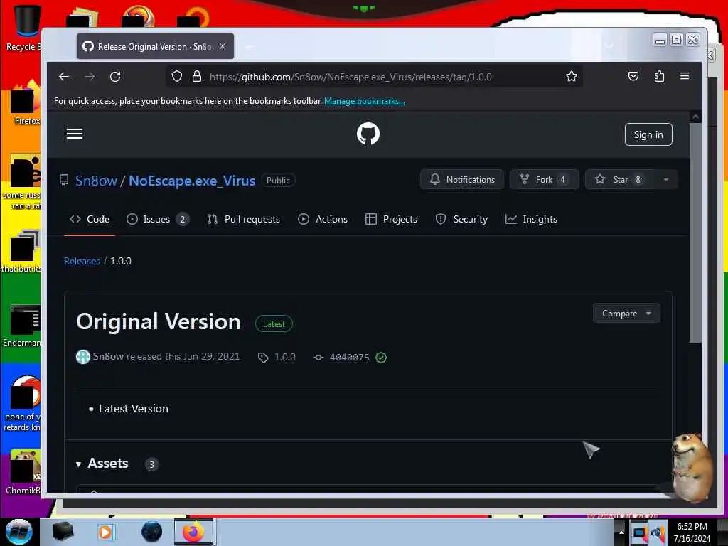This screenshot has width=728, height=546.
Task: Click the Sn8ow author avatar
Action: [83, 357]
